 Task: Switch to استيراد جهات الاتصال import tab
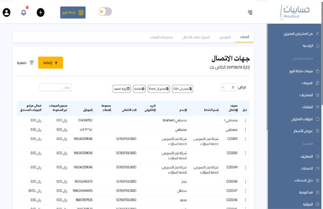[196, 37]
